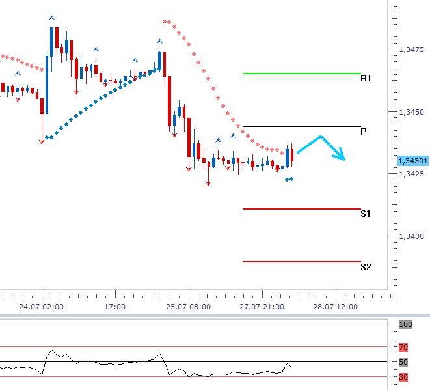Click the 1,3450 price axis label

pyautogui.click(x=411, y=112)
